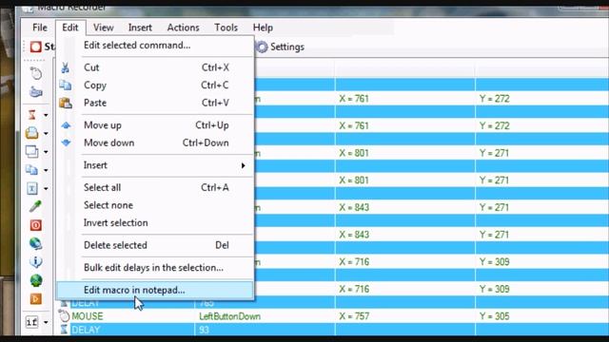Select the 'X = 757' cell
609x342 pixels.
tap(354, 316)
